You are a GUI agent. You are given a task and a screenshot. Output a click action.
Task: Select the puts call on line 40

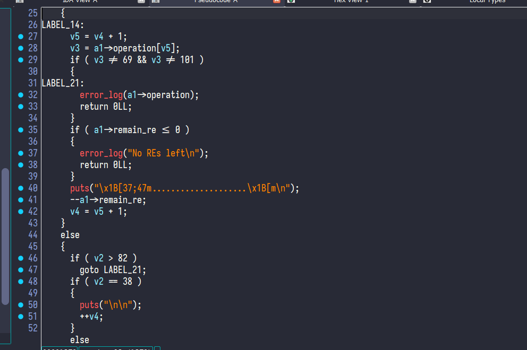coord(80,188)
